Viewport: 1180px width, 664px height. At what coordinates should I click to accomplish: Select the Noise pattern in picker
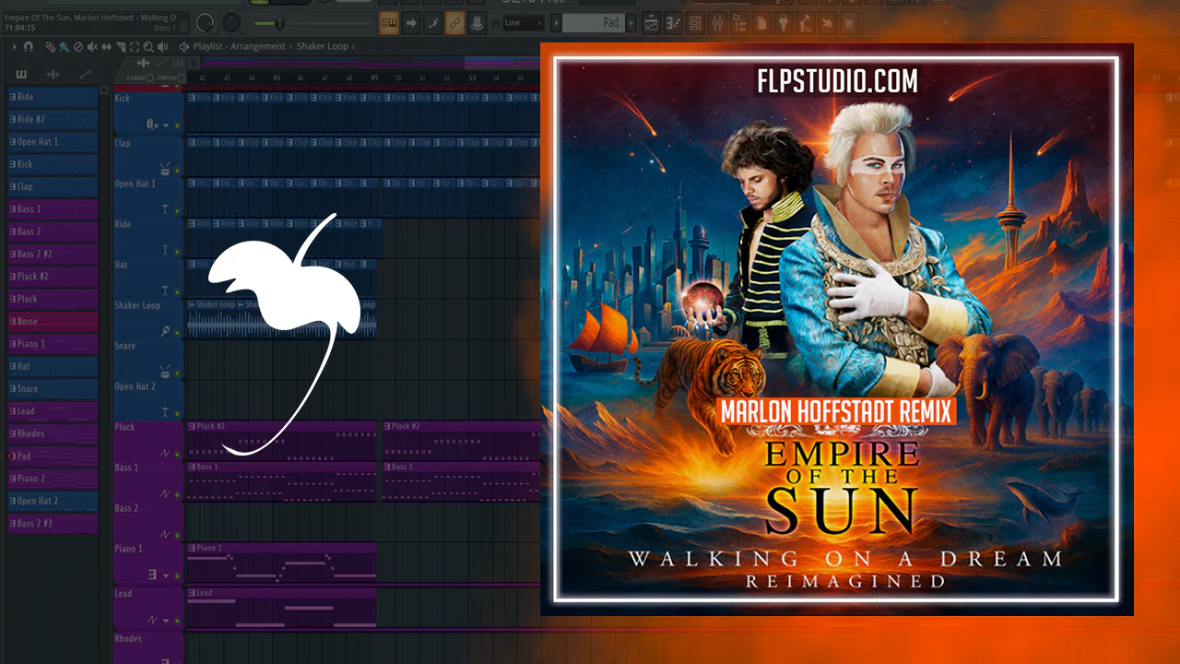click(53, 322)
